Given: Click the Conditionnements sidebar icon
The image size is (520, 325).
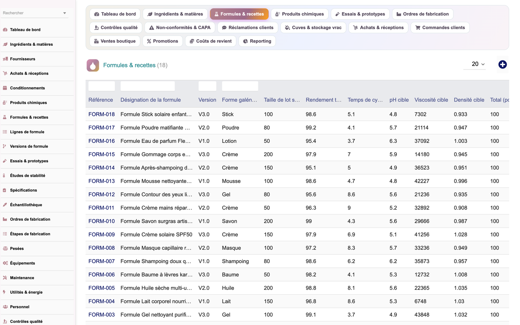Looking at the screenshot, I should pyautogui.click(x=5, y=88).
